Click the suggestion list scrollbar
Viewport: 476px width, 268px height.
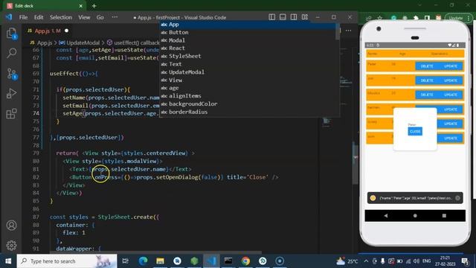pos(337,32)
